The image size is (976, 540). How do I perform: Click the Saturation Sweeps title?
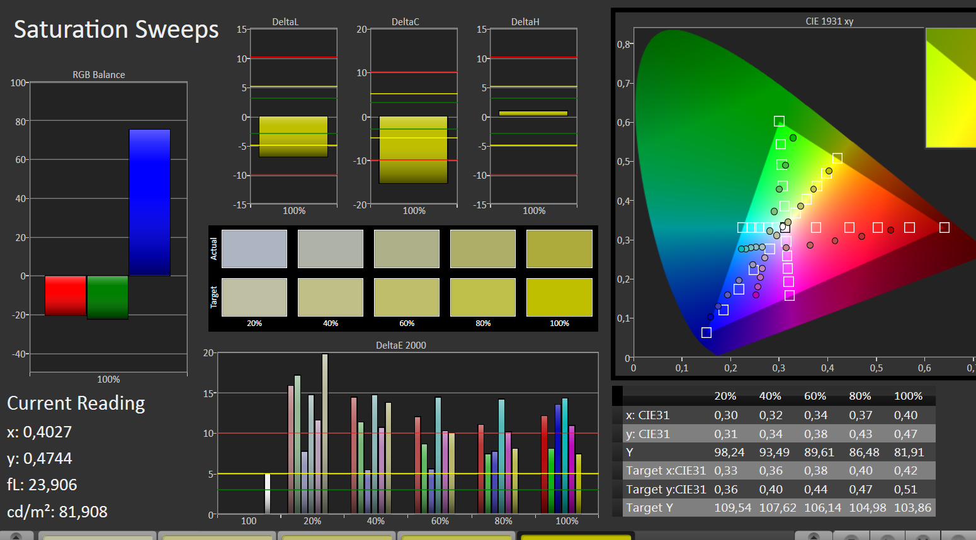click(x=116, y=30)
